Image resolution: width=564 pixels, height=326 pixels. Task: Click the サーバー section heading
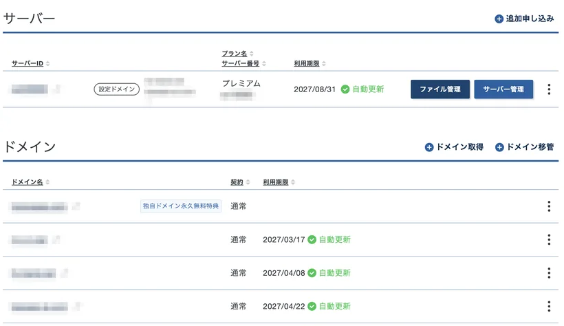coord(29,19)
